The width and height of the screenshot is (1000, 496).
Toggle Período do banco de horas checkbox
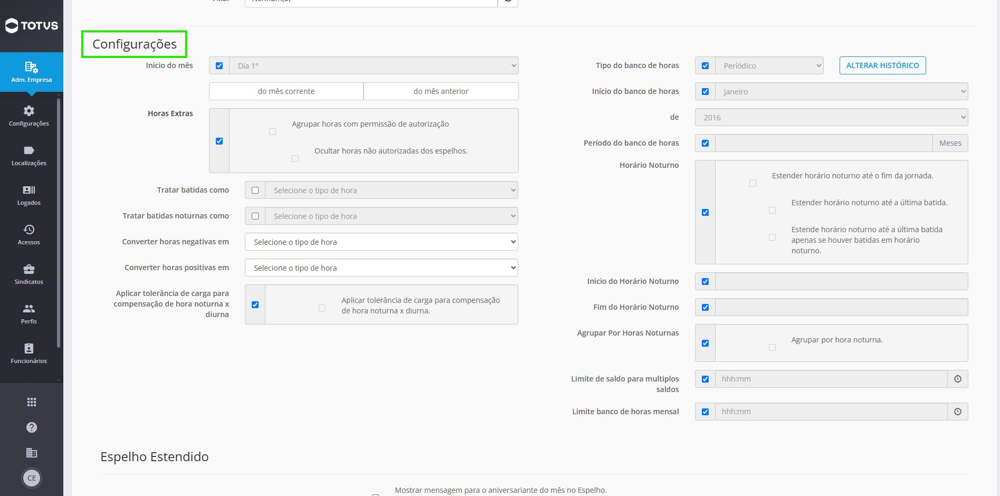point(706,144)
